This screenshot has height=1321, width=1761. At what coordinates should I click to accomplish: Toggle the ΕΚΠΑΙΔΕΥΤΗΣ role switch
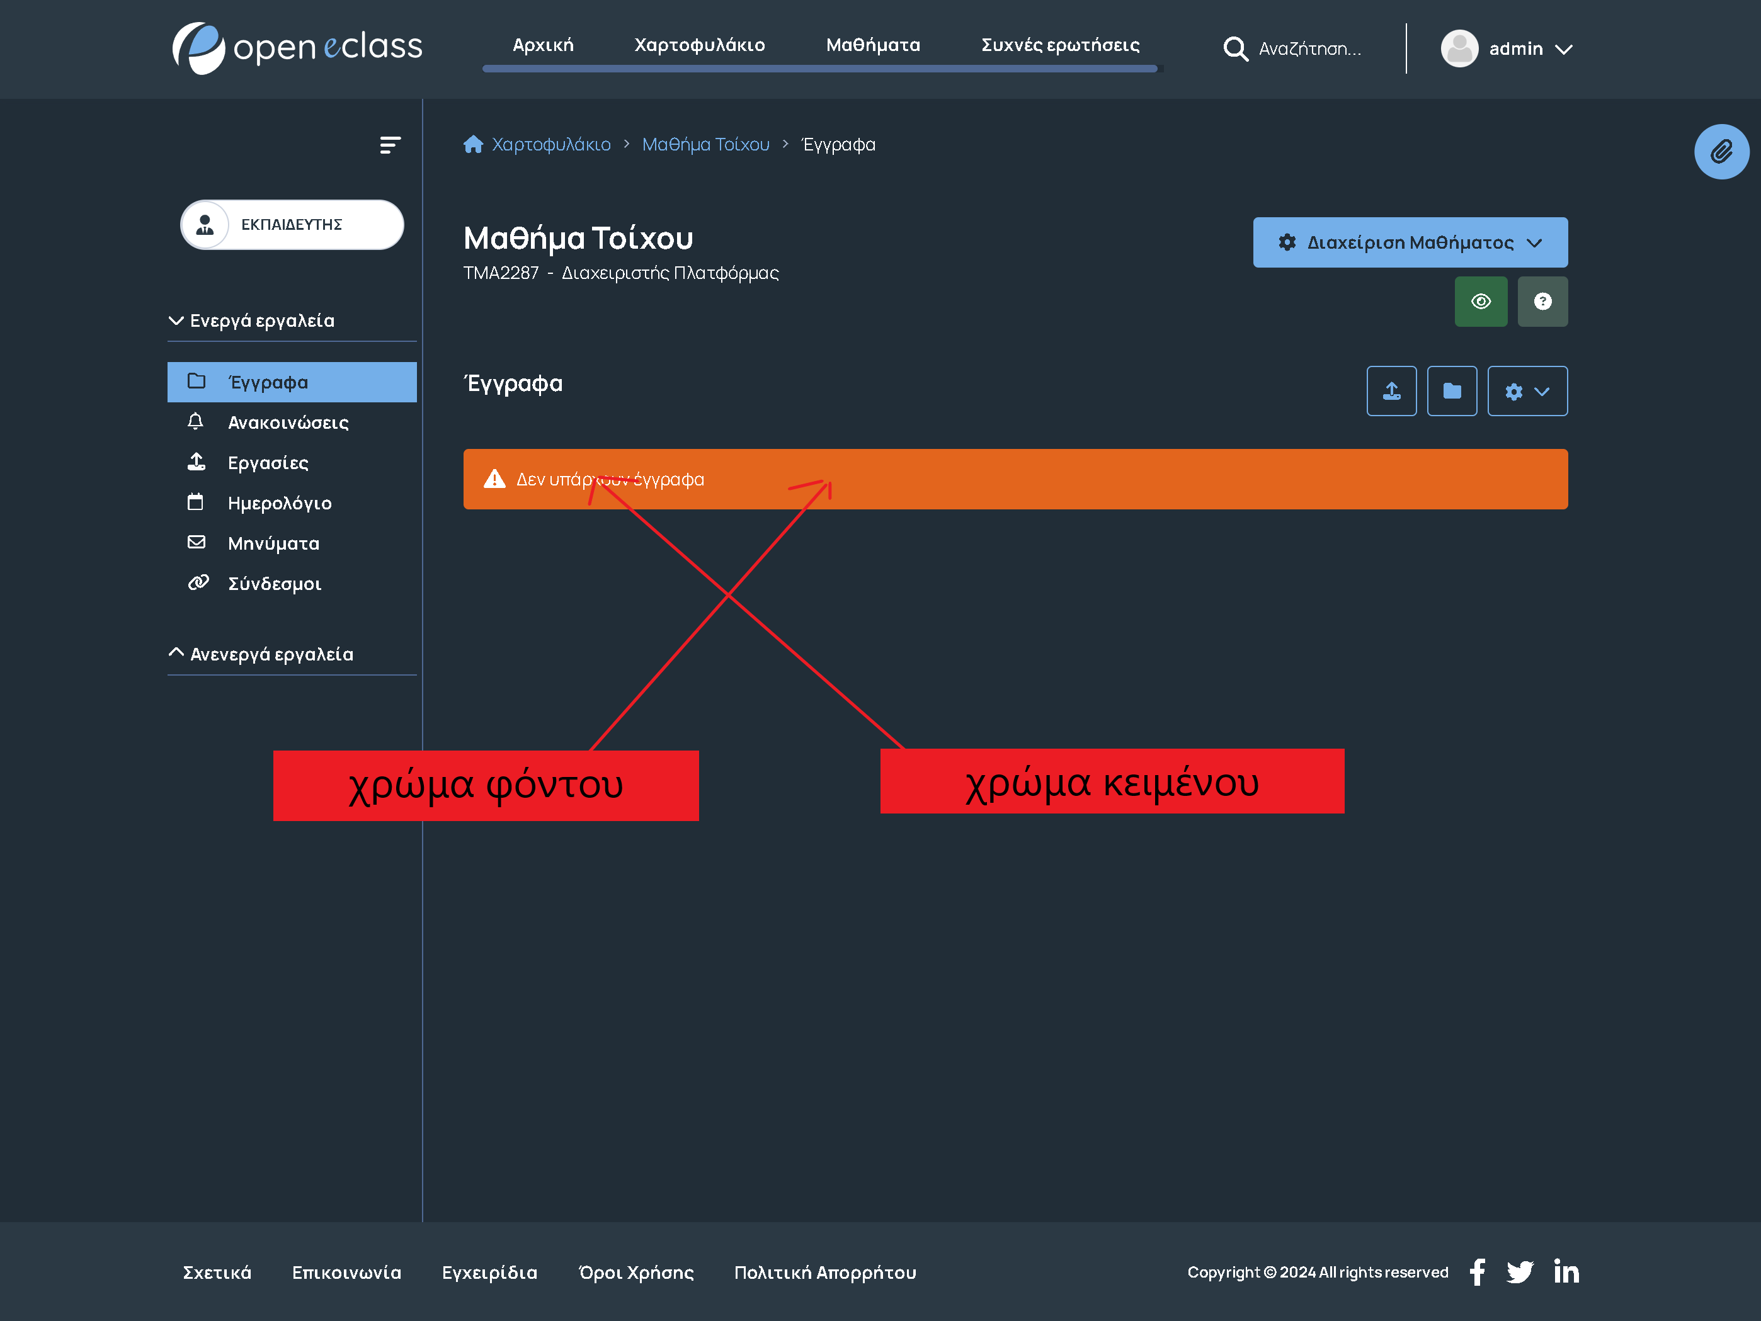pos(292,224)
